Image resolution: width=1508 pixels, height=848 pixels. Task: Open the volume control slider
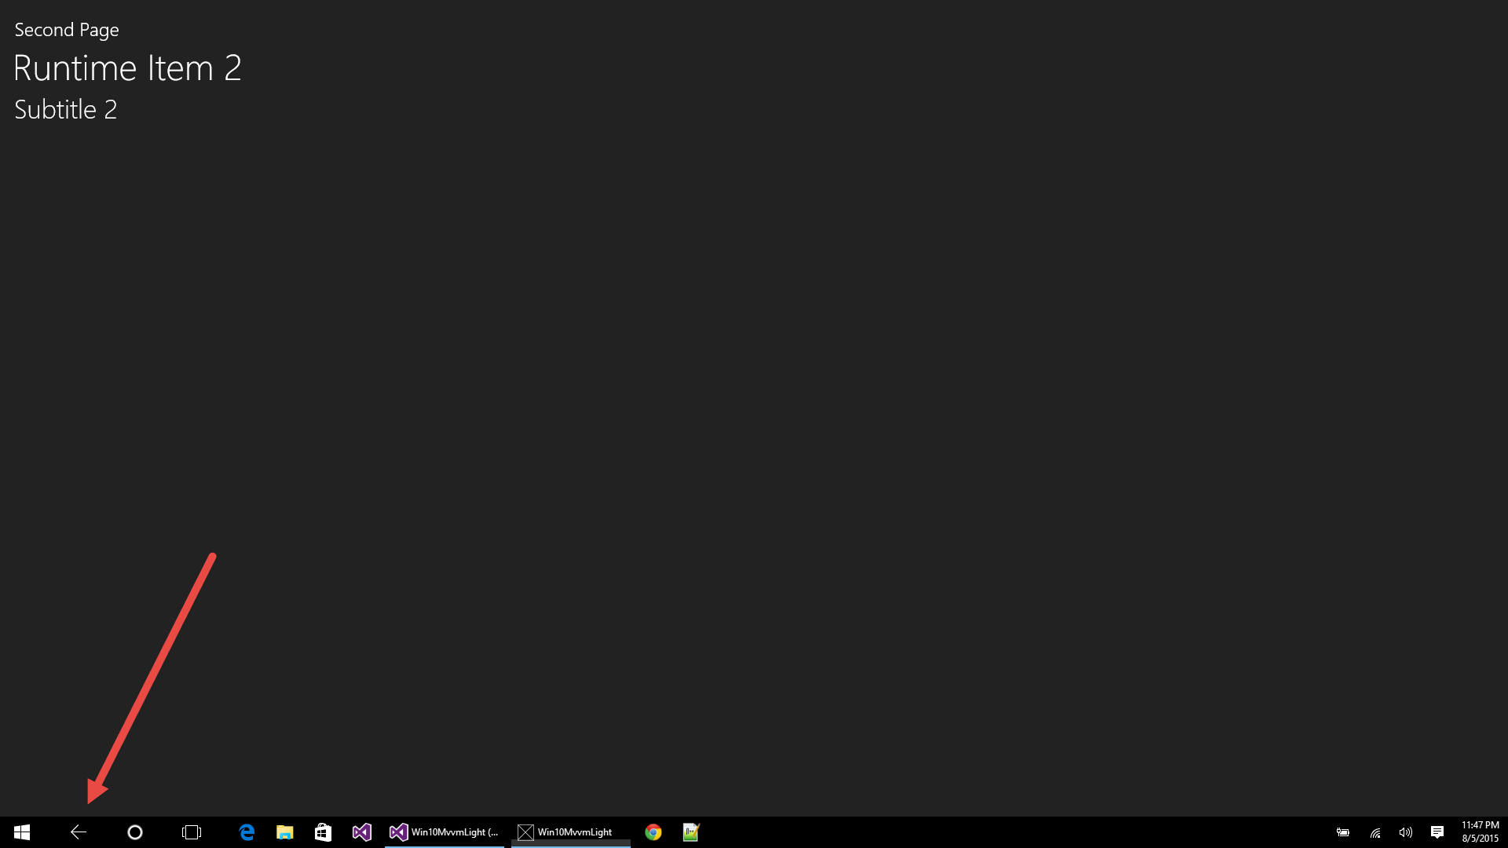tap(1406, 832)
